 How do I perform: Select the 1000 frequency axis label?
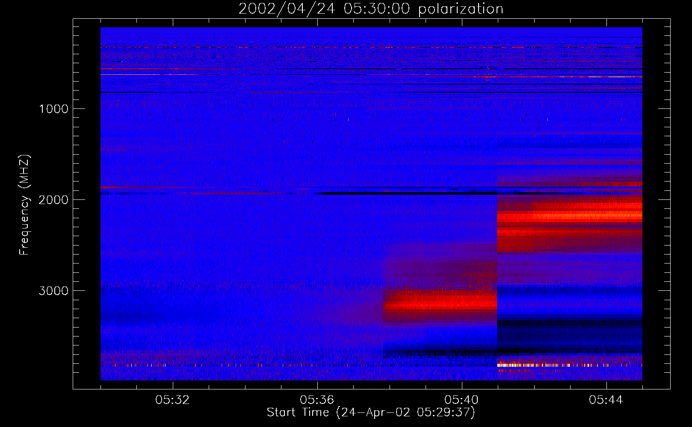pos(53,109)
